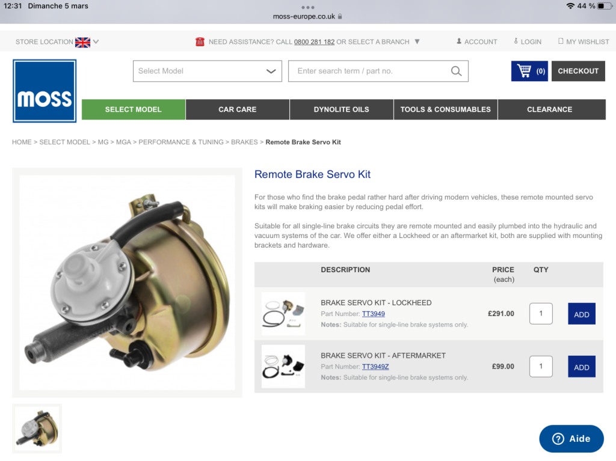Expand the select a branch arrow
The width and height of the screenshot is (616, 461).
coord(417,41)
